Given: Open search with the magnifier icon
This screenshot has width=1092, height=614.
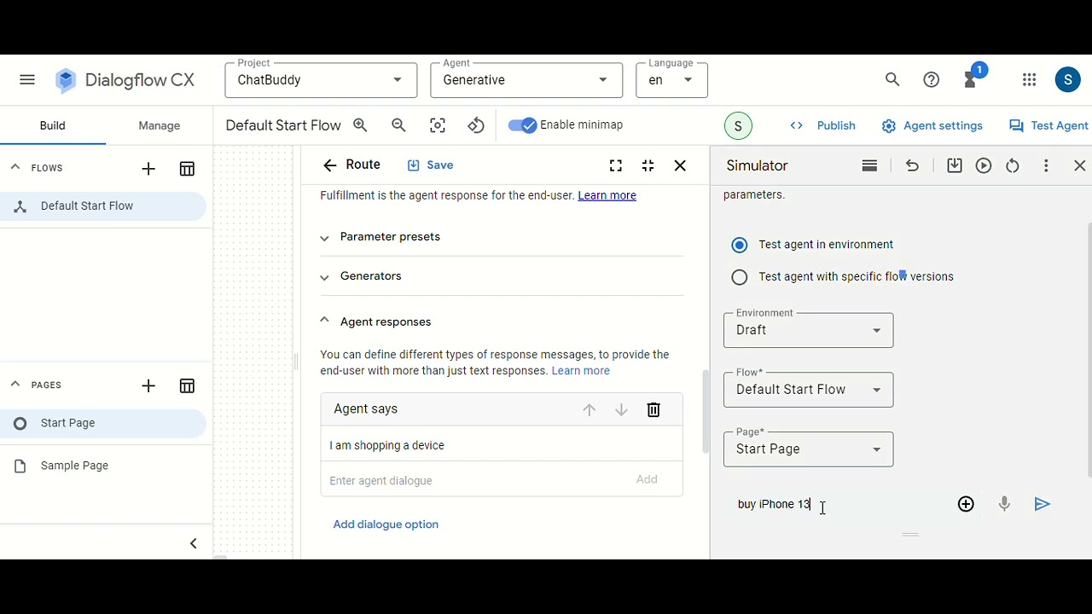Looking at the screenshot, I should (892, 80).
